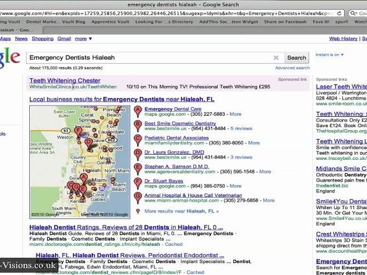Click map marker G next to Animal Hospital listing

[138, 198]
